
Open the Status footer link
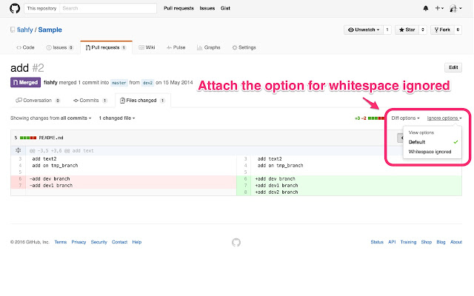click(x=377, y=242)
